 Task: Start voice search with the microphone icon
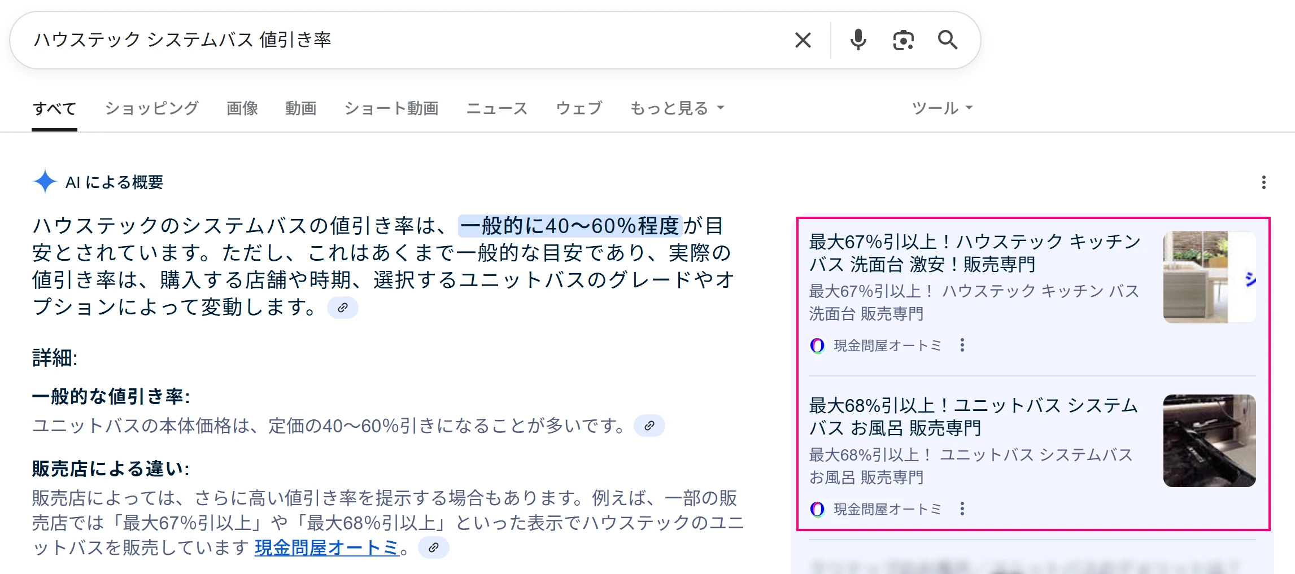pyautogui.click(x=858, y=40)
